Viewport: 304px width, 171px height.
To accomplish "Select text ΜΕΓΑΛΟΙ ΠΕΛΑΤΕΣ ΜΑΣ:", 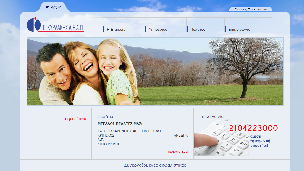I will 120,124.
